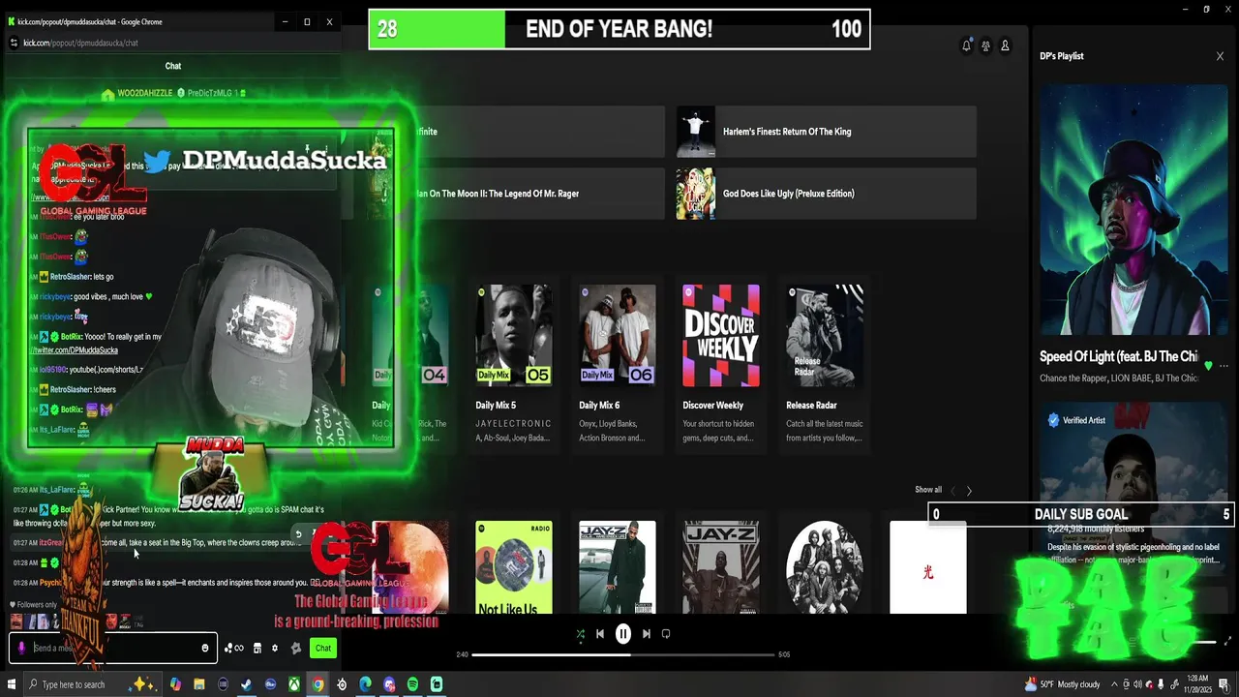Click the twitter.com/DPMuddaSucka chat link
The image size is (1239, 697).
(76, 350)
